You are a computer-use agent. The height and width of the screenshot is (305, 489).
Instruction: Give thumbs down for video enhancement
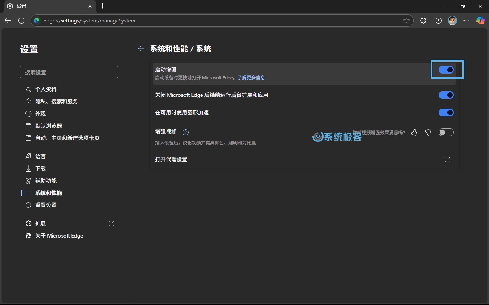click(x=428, y=132)
